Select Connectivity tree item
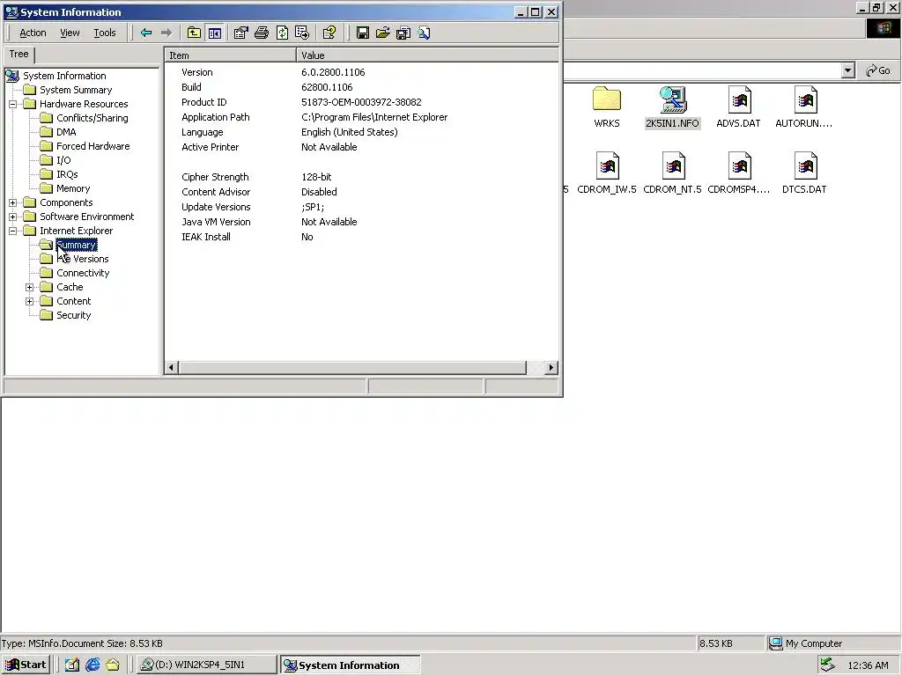This screenshot has height=676, width=902. click(83, 273)
